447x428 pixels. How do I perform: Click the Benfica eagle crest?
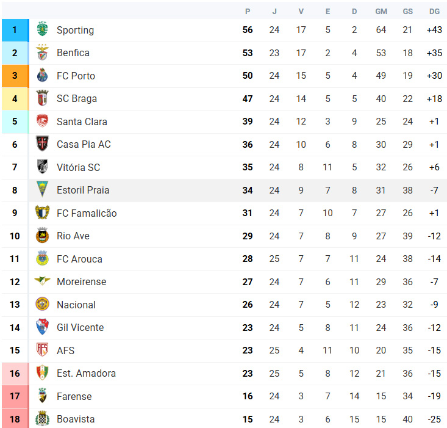(42, 53)
